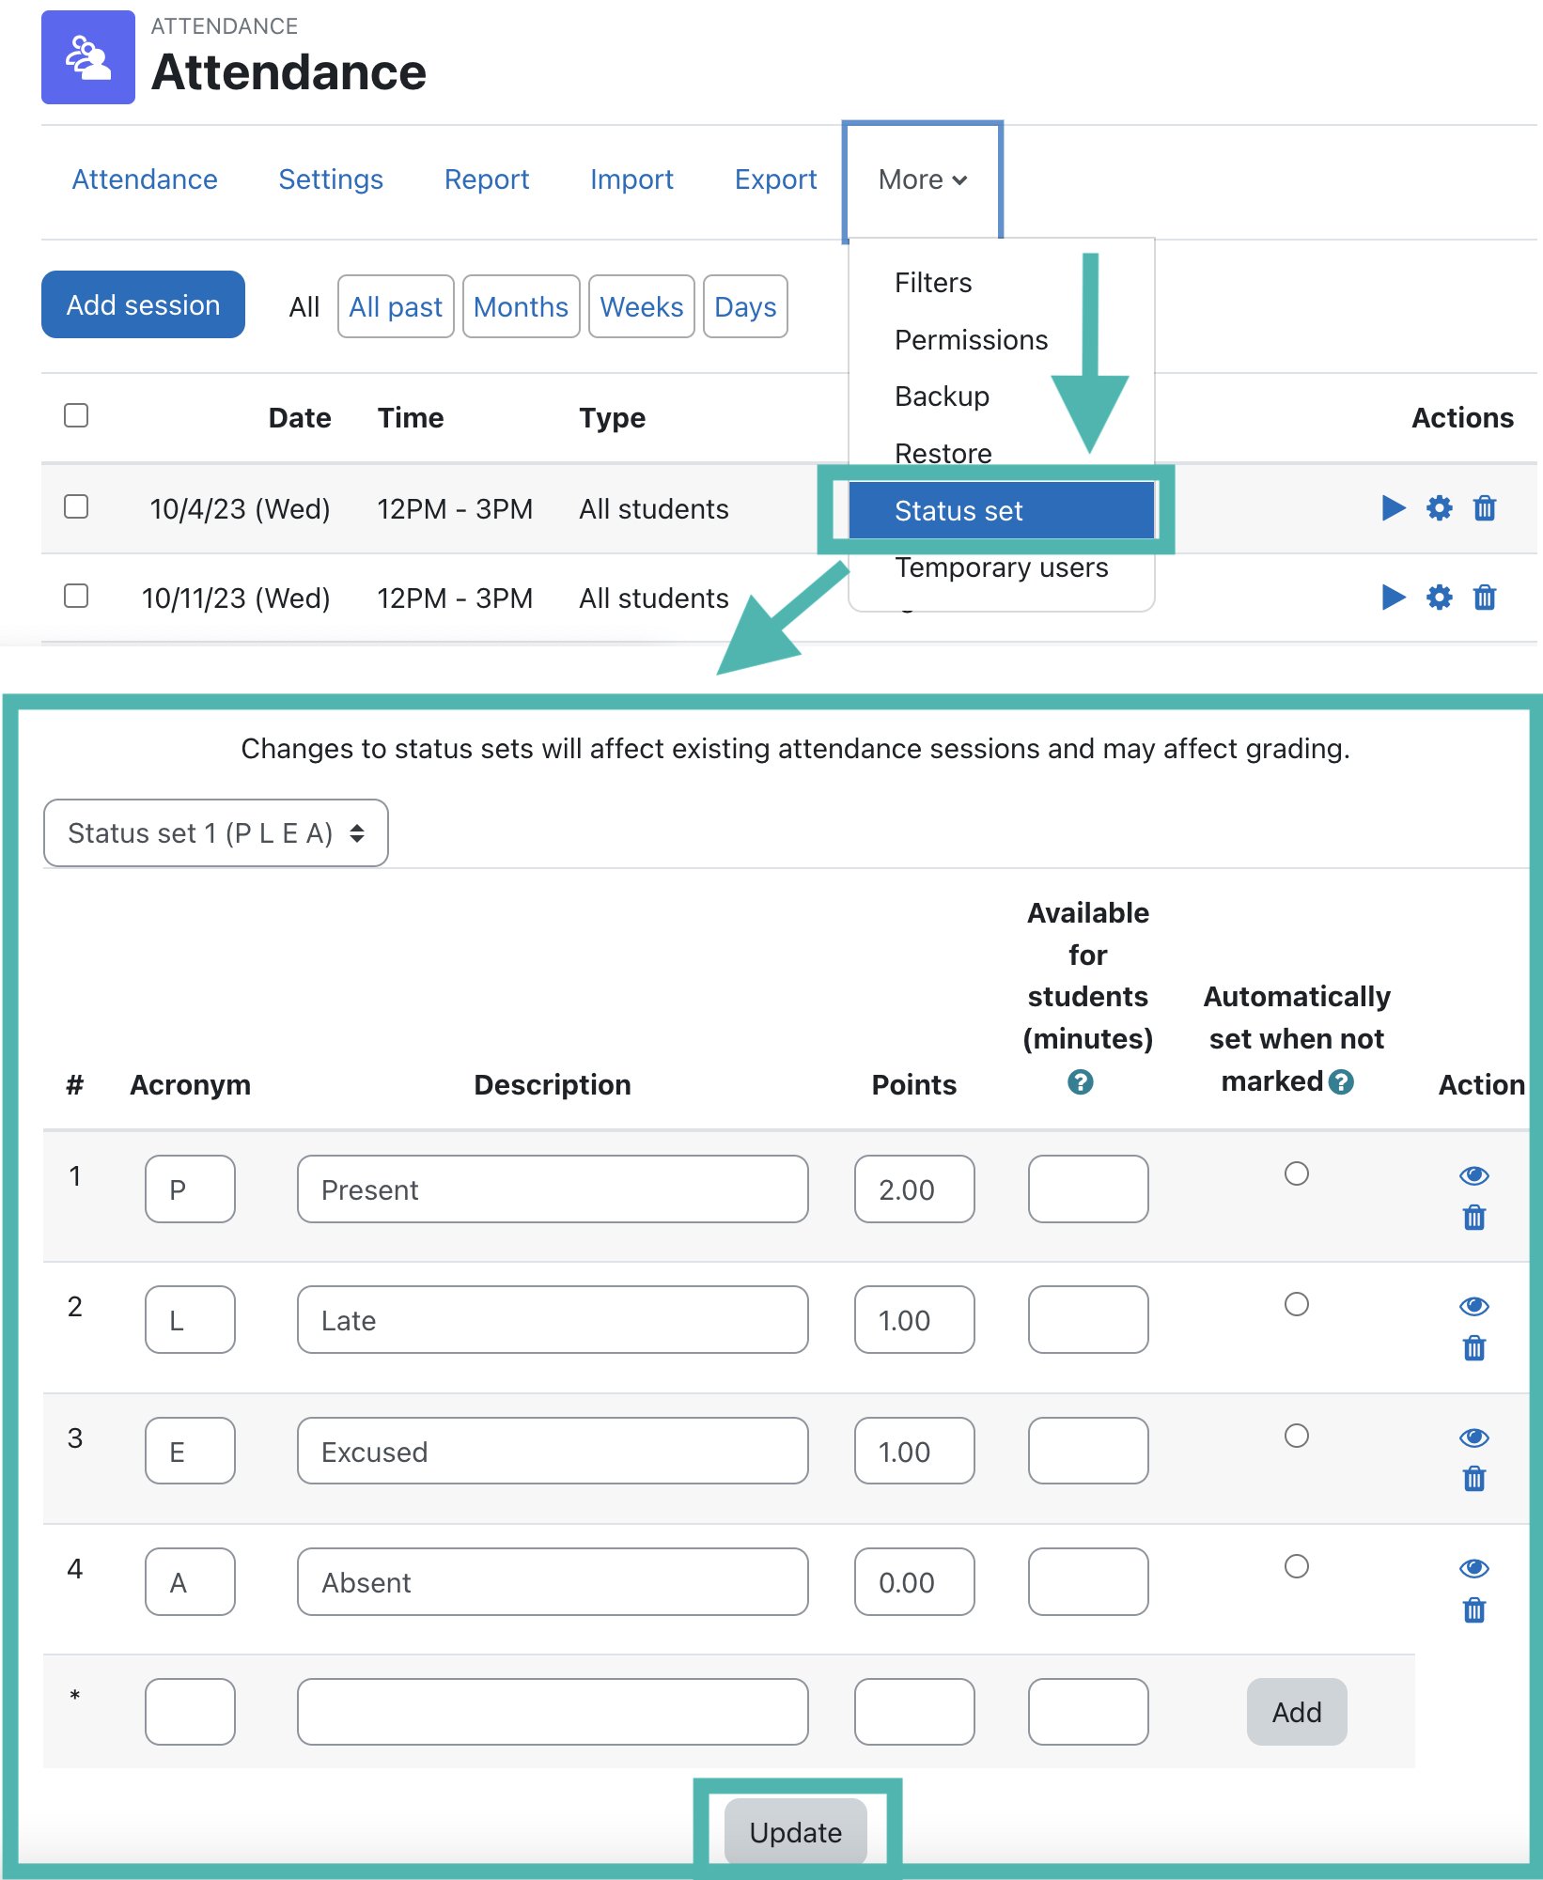Hide the Excused status eye icon
The height and width of the screenshot is (1880, 1543).
tap(1474, 1437)
